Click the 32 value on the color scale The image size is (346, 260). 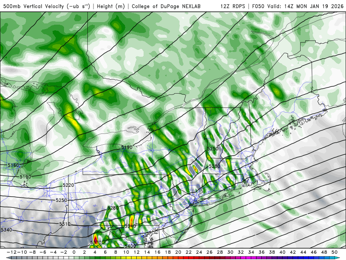[241, 252]
